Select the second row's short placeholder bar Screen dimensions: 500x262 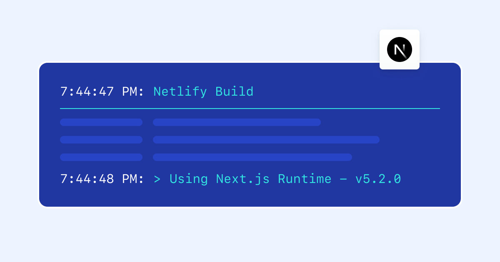(x=101, y=140)
